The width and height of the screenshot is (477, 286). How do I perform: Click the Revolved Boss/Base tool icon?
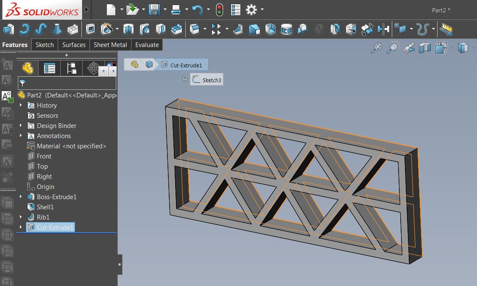pos(24,29)
